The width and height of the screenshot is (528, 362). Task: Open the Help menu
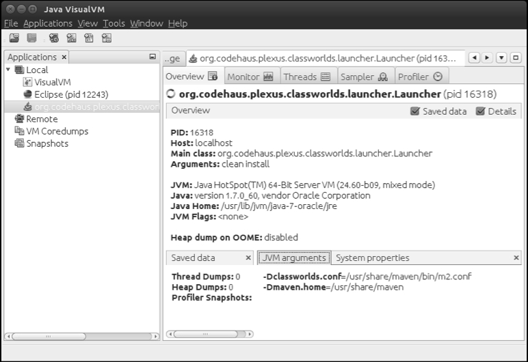tap(178, 23)
